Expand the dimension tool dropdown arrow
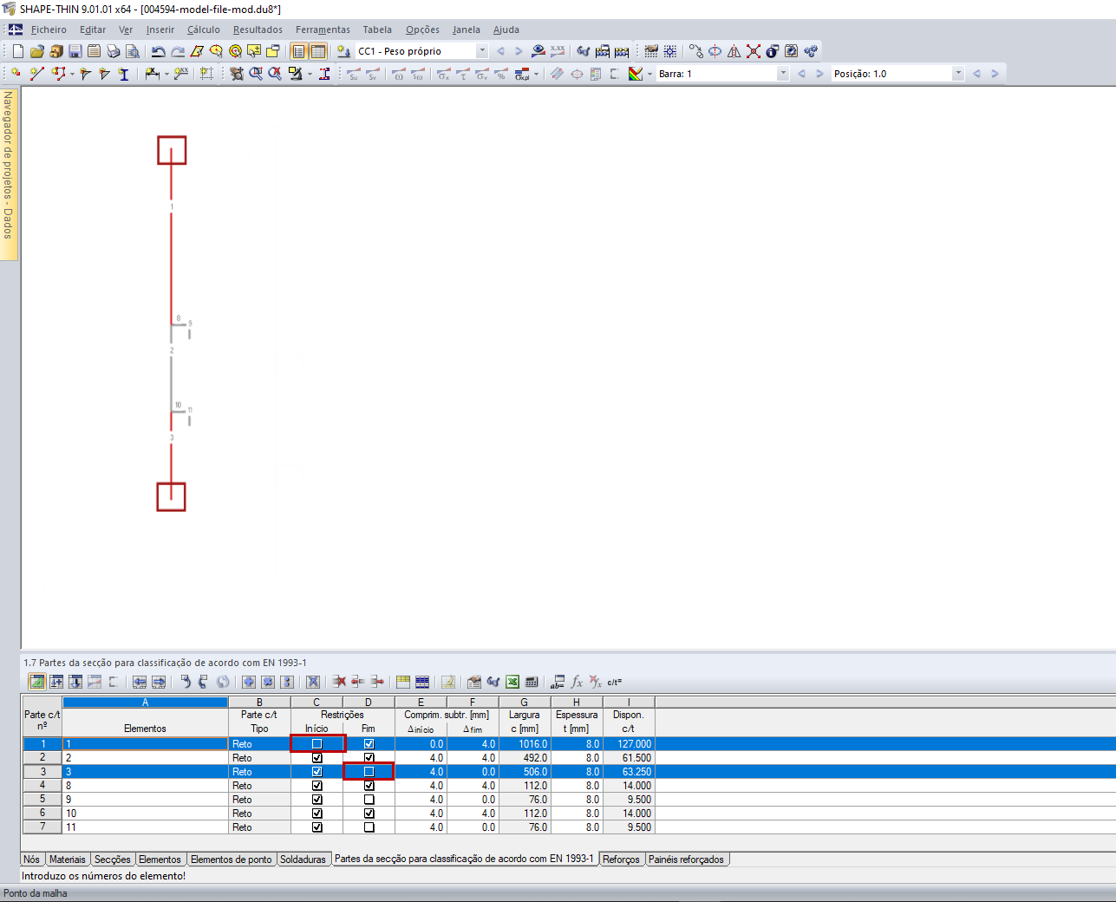Viewport: 1116px width, 902px height. (166, 74)
